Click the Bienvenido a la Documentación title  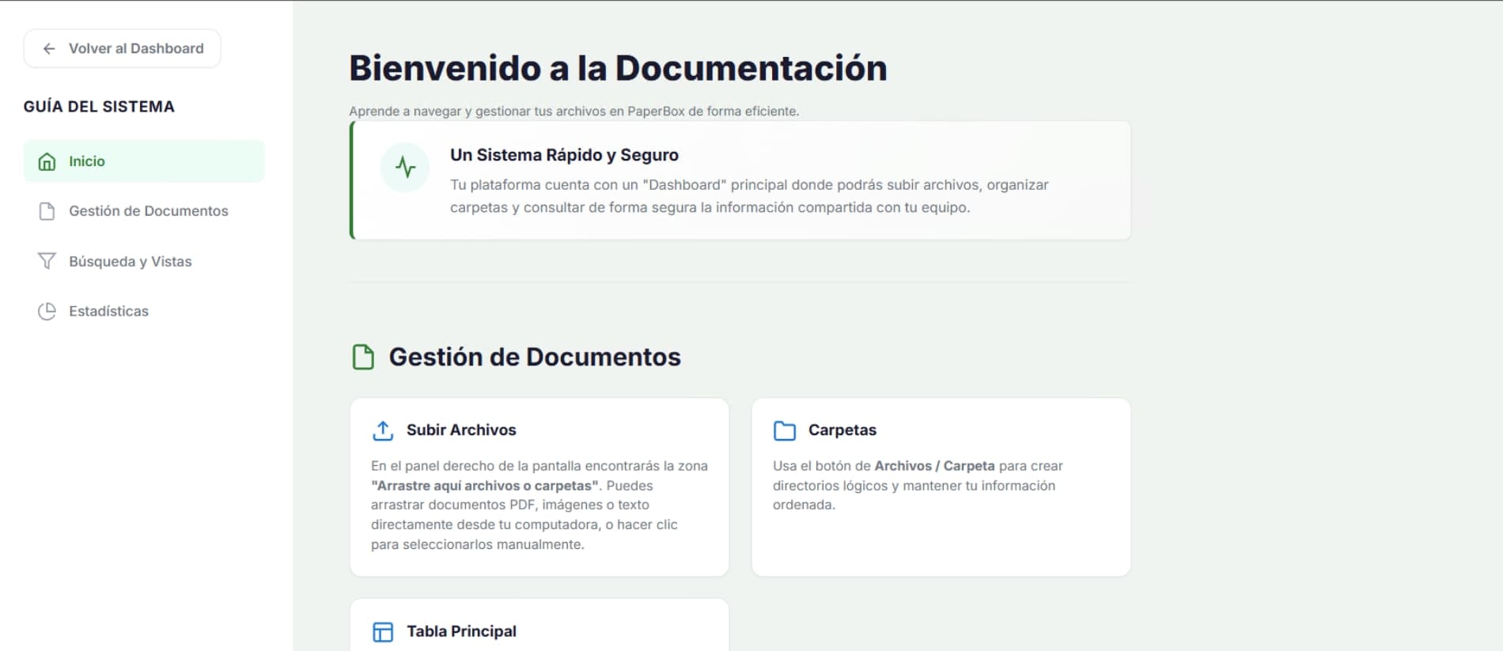point(619,68)
